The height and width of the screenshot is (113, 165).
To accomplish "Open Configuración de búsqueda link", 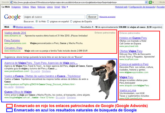I will (x=142, y=7).
